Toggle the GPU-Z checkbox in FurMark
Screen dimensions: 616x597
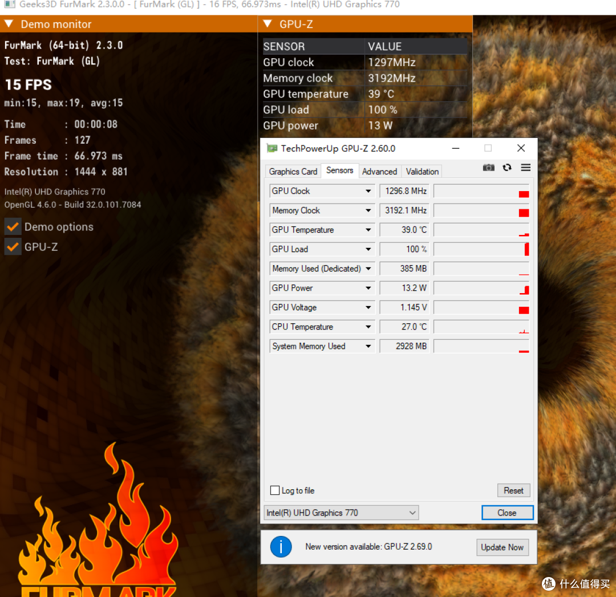coord(13,247)
